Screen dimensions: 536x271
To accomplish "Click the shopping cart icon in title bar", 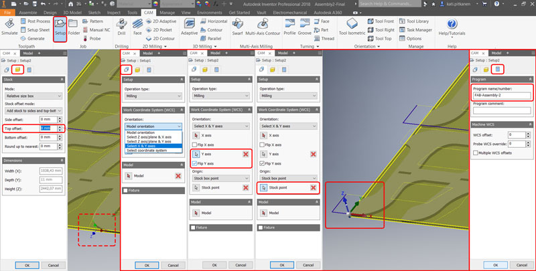I will tap(484, 4).
